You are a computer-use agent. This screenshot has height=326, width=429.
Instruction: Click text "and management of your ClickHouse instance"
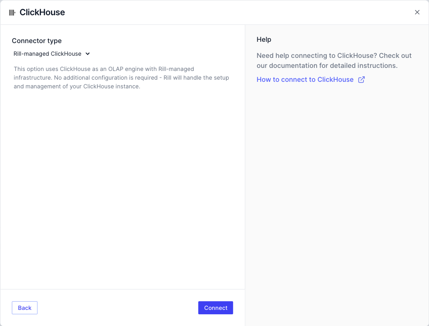point(77,87)
